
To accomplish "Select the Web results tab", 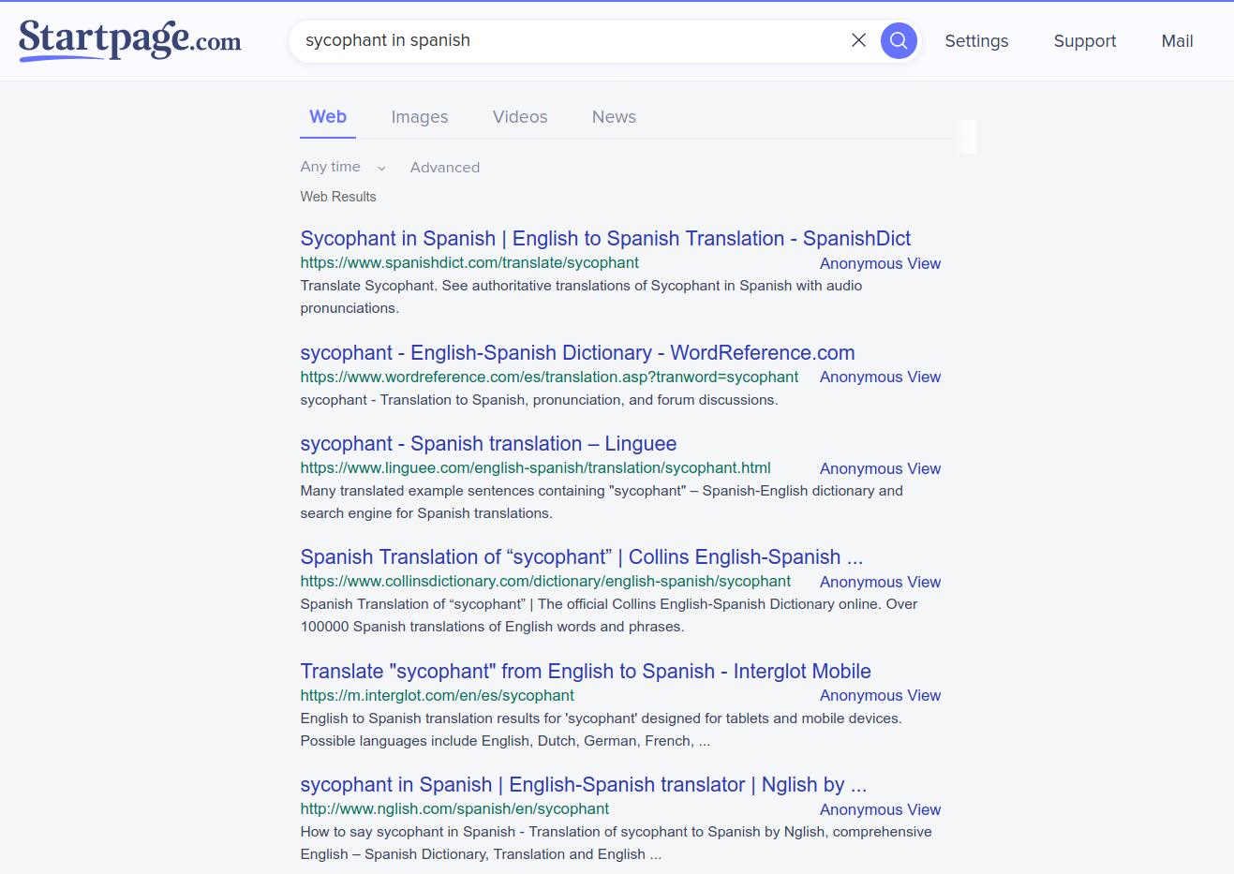I will (328, 117).
